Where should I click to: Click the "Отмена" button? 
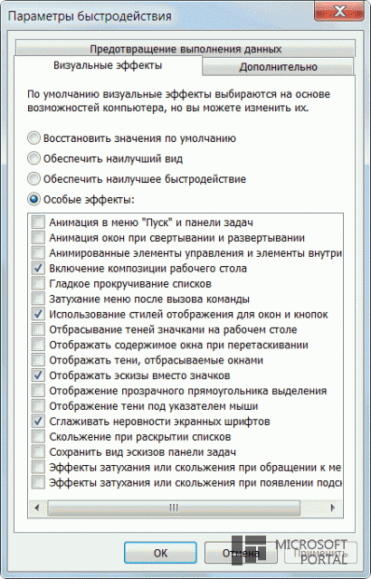click(241, 553)
